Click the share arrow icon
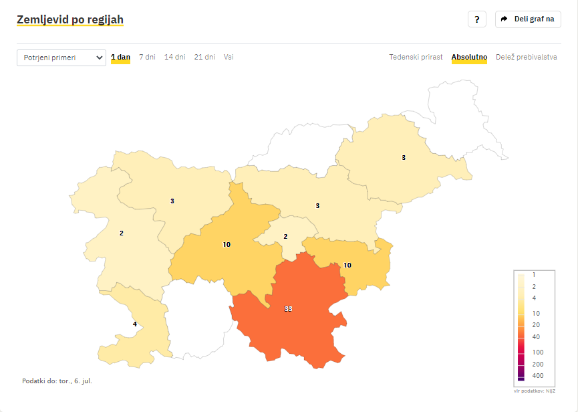Screen dimensions: 578x412 point(504,19)
